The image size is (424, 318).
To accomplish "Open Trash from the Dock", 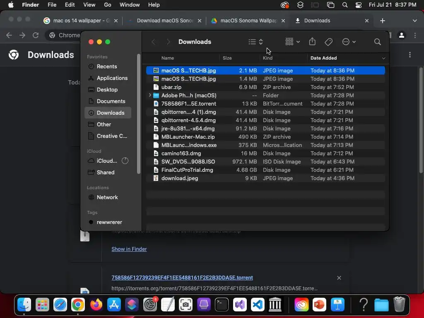I will coord(400,304).
